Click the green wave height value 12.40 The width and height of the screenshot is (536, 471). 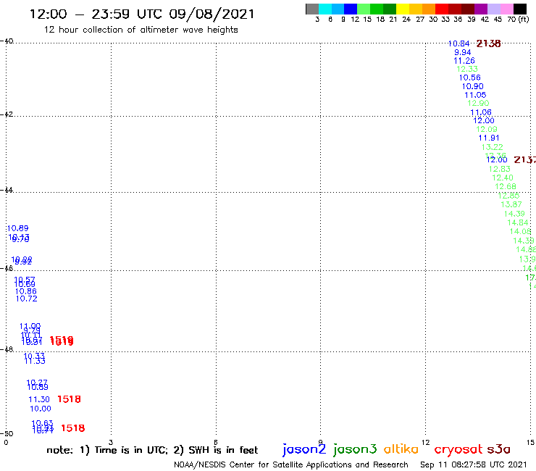click(x=503, y=178)
